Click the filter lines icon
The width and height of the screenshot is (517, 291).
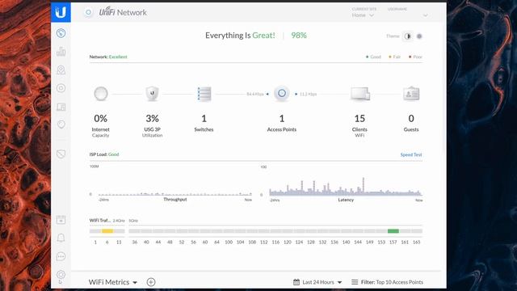[x=355, y=282]
